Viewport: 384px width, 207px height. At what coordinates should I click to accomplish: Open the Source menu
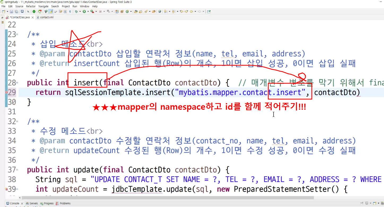pos(19,6)
